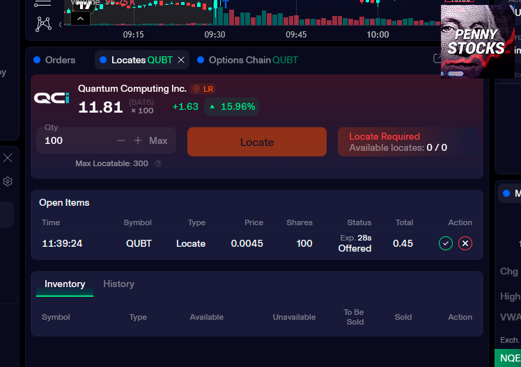Click the Max Locatable help icon
The image size is (521, 367).
[x=158, y=163]
